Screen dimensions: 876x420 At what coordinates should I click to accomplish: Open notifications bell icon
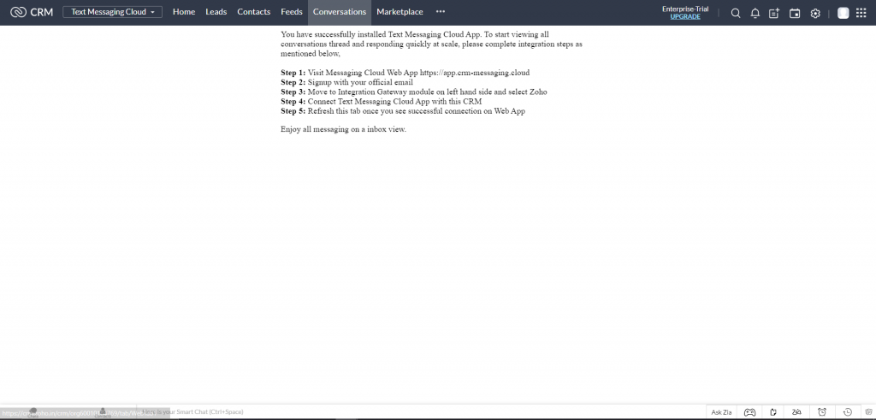coord(755,14)
